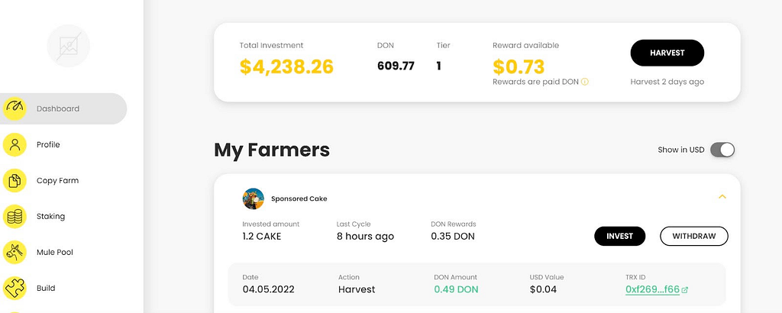Open the Copy Farm documents icon

tap(15, 180)
